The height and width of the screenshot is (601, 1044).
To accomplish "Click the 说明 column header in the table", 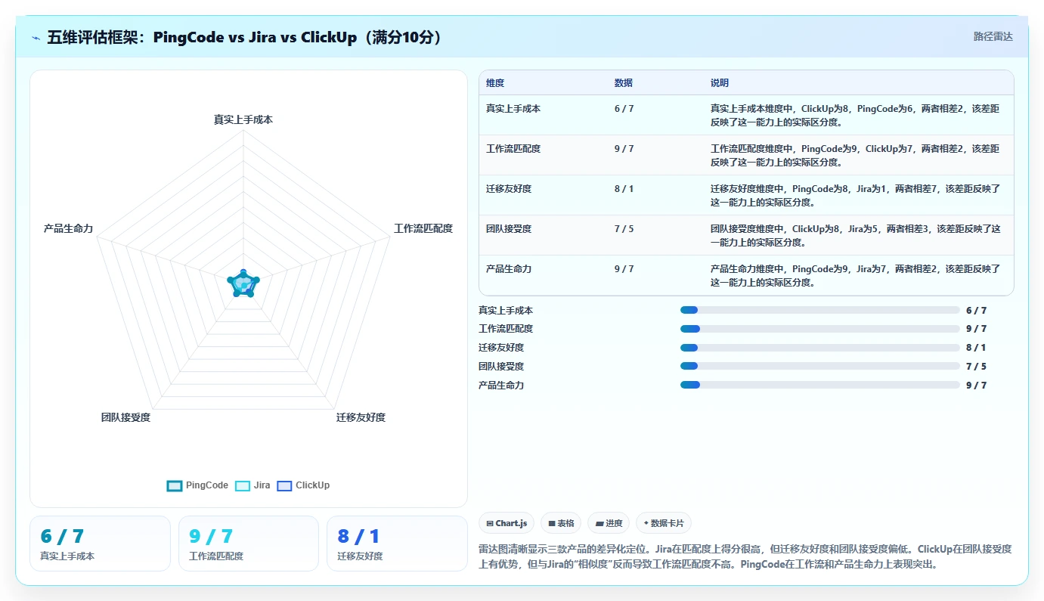I will click(x=720, y=83).
